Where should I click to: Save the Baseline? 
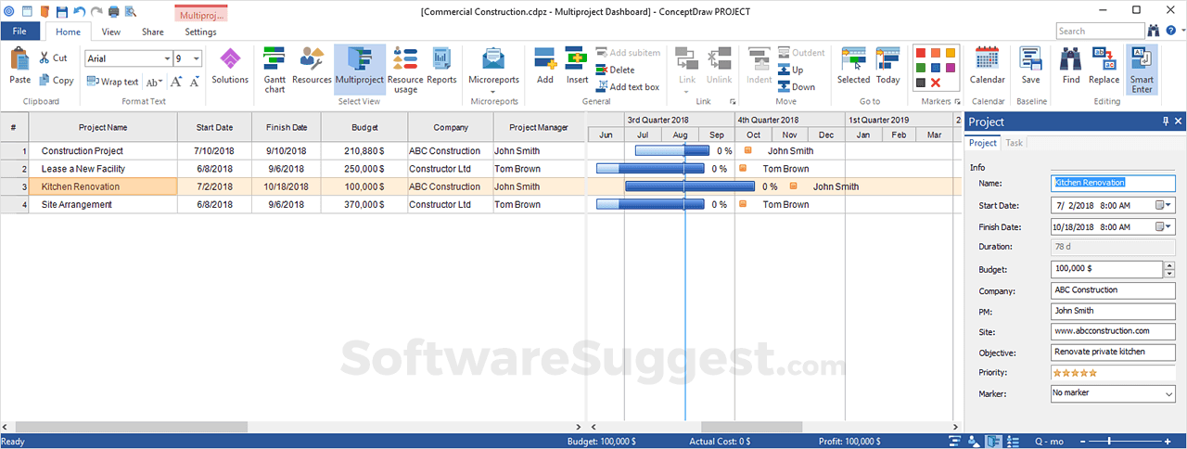[x=1031, y=66]
